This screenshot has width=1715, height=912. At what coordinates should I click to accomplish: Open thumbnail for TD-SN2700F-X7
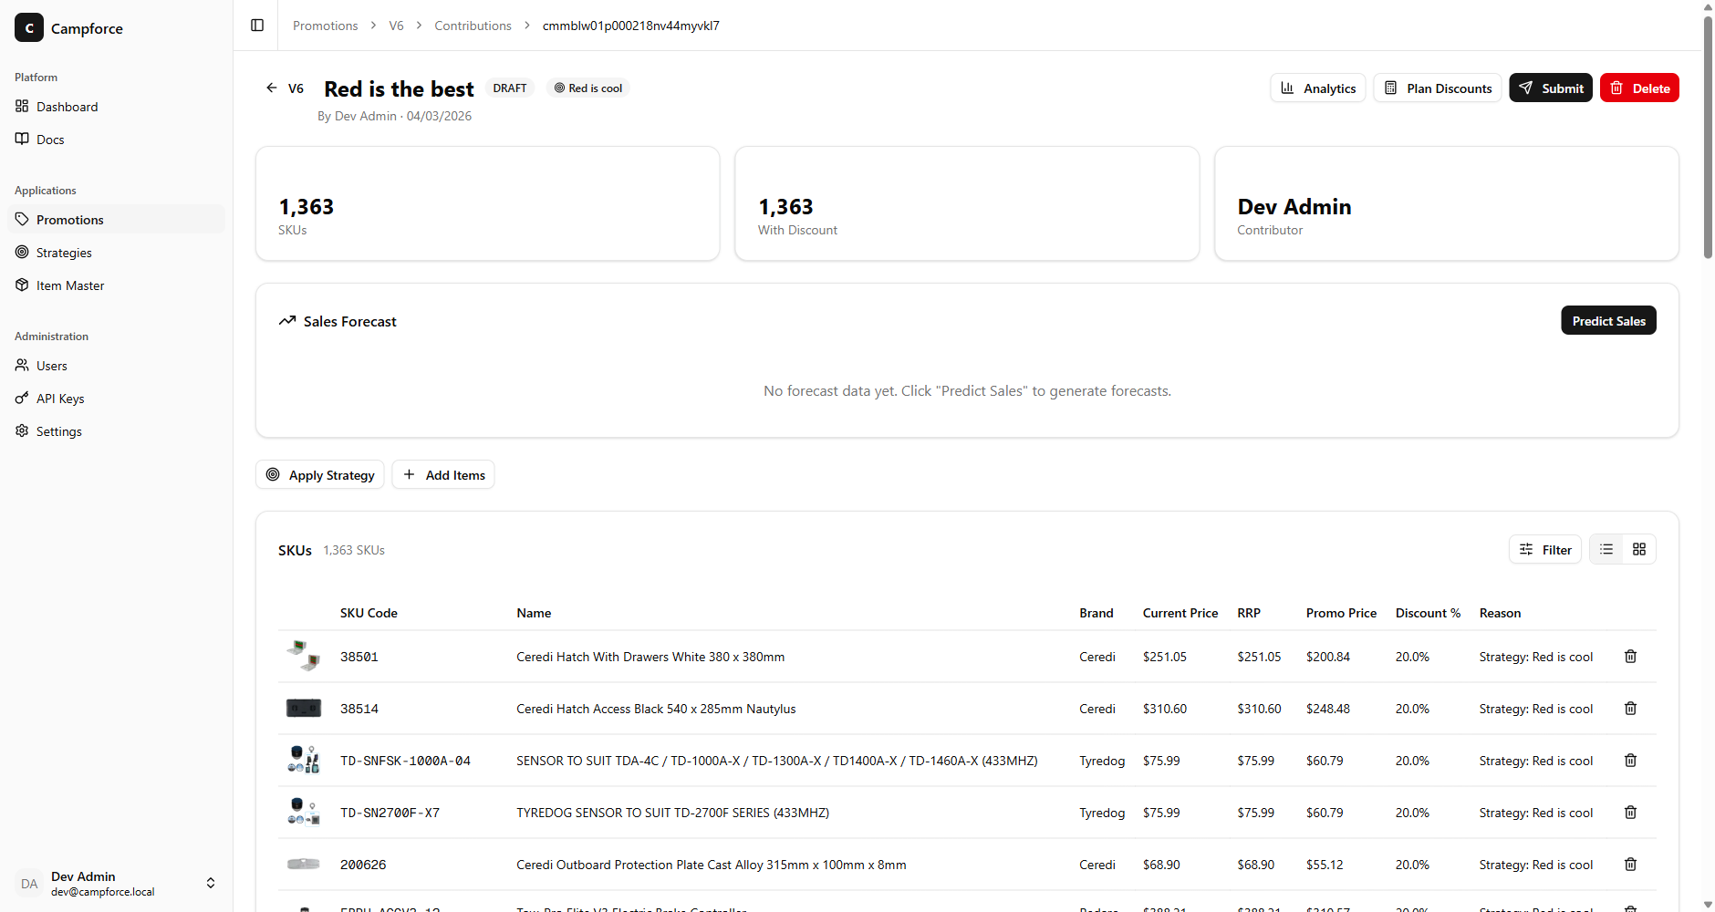click(304, 812)
